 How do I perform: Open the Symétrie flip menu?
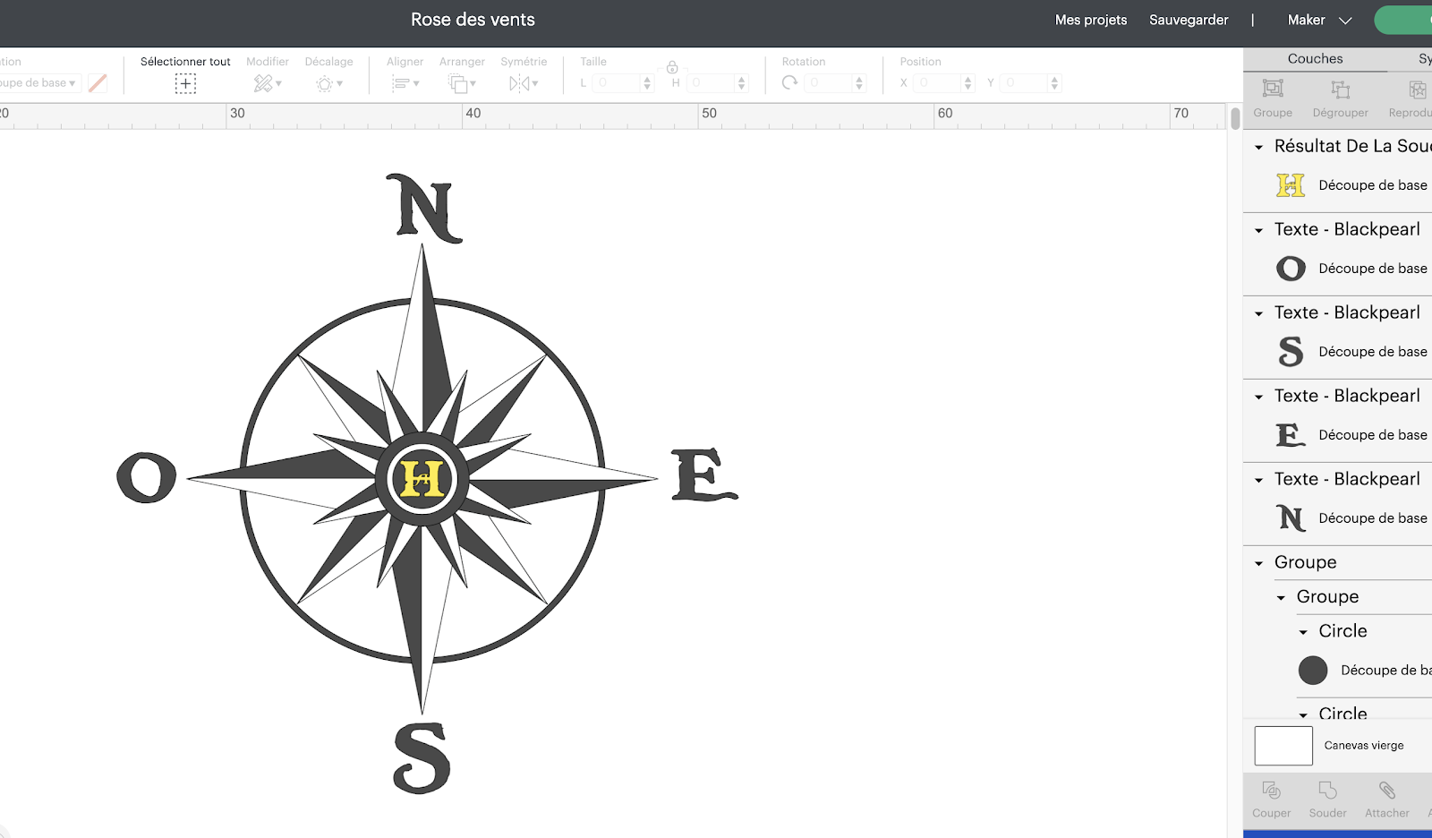pos(524,83)
